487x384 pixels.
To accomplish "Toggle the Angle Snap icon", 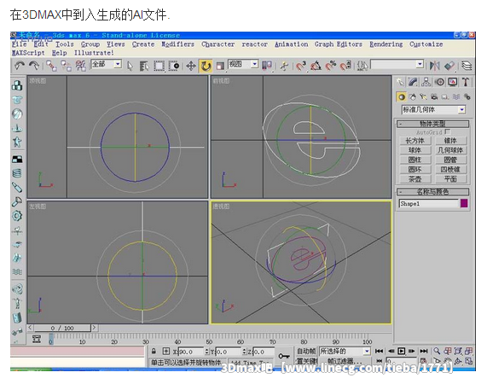I will tap(316, 66).
